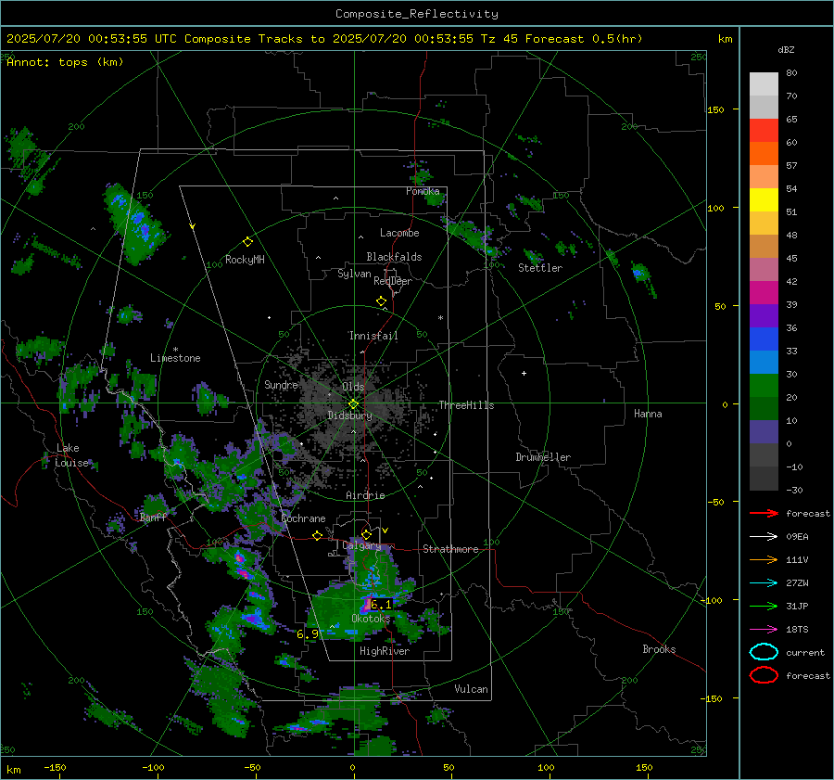Click the dBZ legend heading
The image size is (834, 780).
click(x=786, y=50)
